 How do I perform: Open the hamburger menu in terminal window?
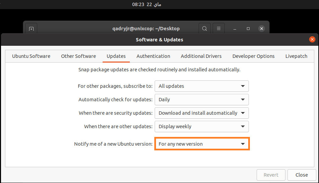[x=219, y=29]
